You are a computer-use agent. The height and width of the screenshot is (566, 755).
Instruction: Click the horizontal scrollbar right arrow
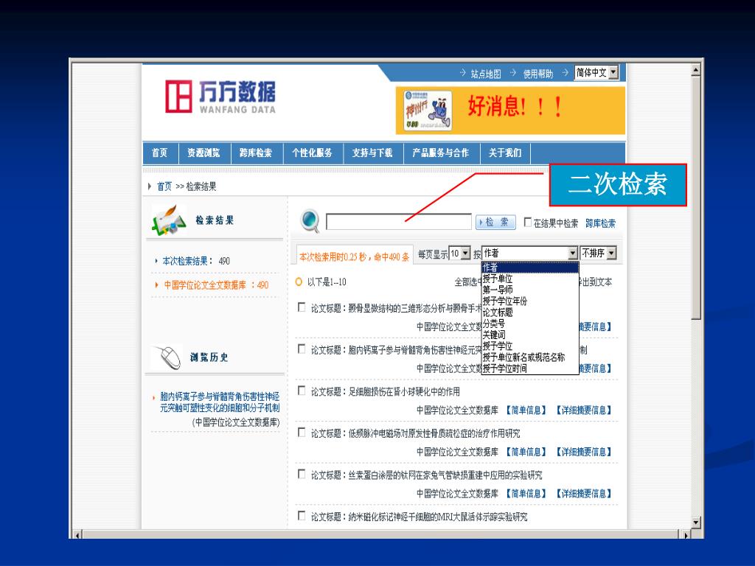point(686,534)
